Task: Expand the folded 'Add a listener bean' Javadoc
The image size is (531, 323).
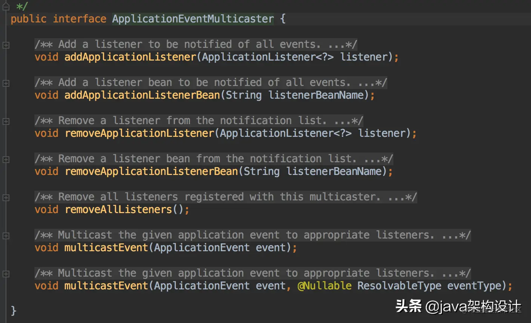Action: tap(6, 83)
